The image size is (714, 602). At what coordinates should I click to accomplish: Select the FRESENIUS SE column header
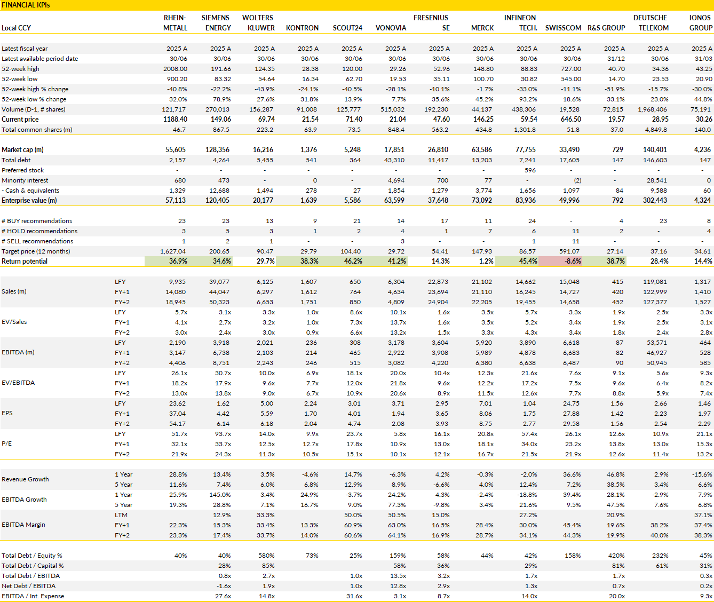431,23
